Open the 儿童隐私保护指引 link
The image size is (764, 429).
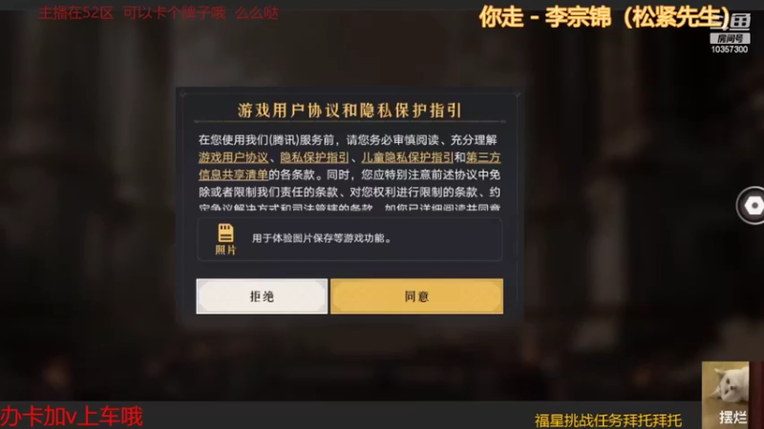click(x=408, y=157)
